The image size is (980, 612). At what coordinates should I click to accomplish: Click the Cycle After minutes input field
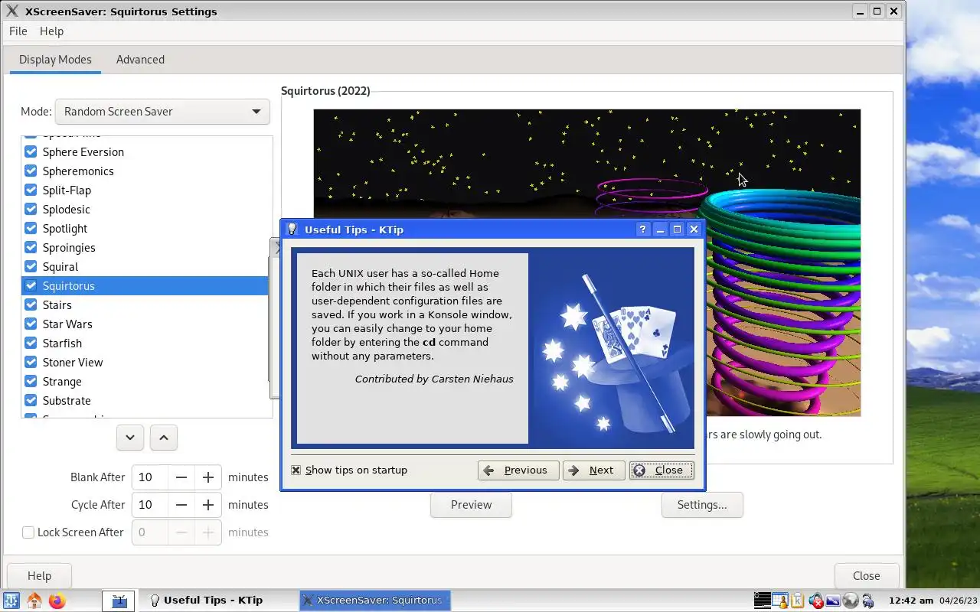tap(149, 505)
